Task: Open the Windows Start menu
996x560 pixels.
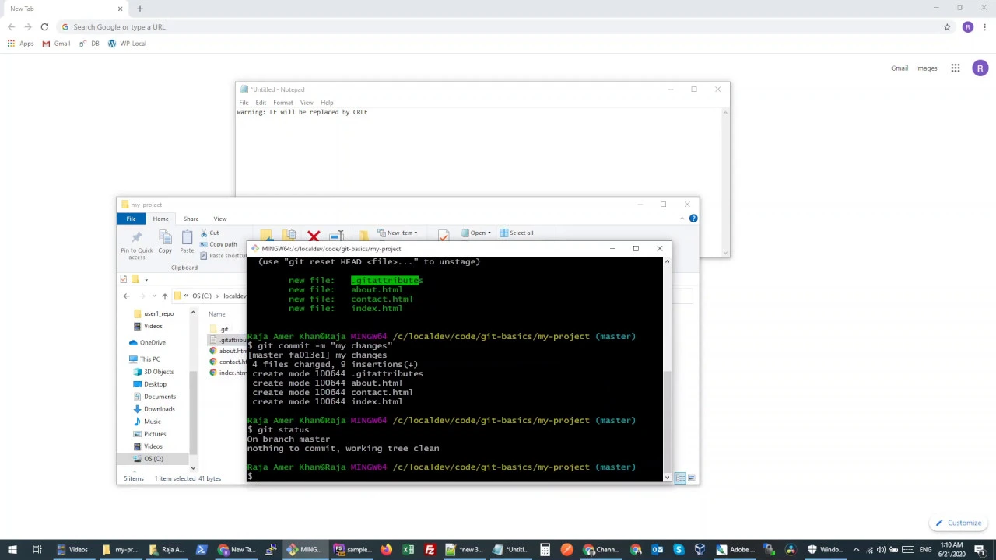Action: tap(12, 550)
